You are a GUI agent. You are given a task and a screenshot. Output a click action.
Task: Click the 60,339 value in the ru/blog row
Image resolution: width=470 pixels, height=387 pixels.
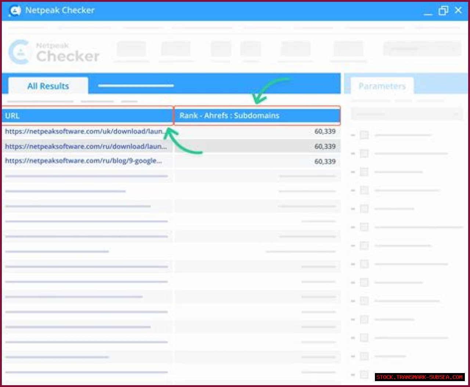tap(325, 161)
